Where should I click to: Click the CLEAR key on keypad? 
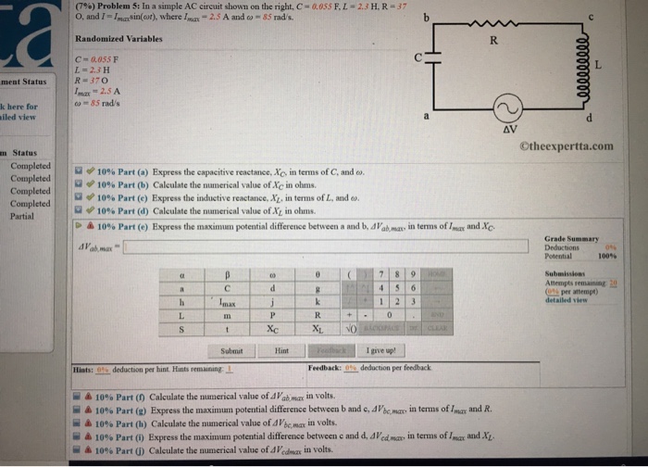click(x=437, y=329)
